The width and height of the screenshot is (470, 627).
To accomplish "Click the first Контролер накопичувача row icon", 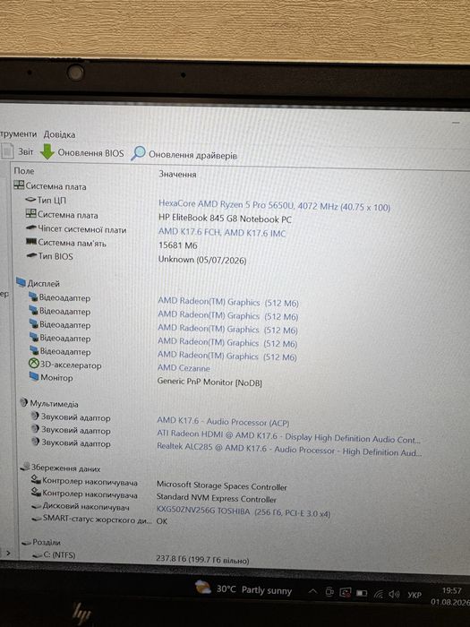I will [37, 480].
